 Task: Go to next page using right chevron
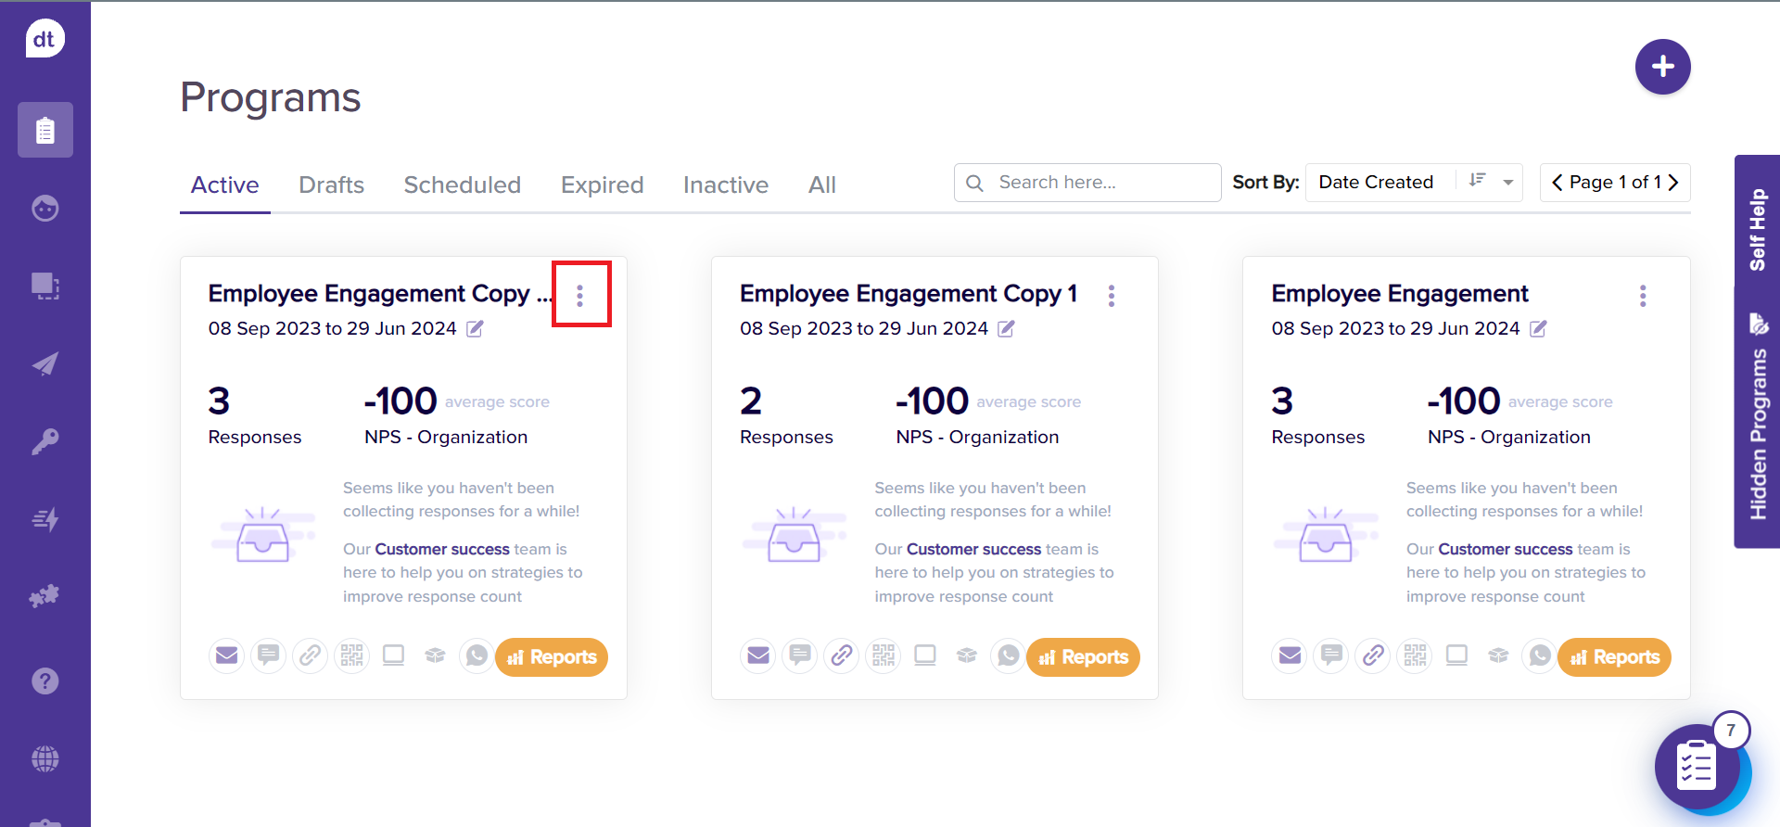coord(1673,183)
